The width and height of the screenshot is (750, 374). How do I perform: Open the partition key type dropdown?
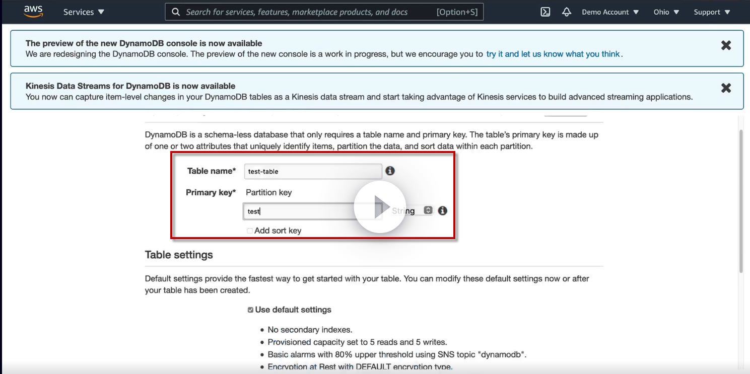412,211
